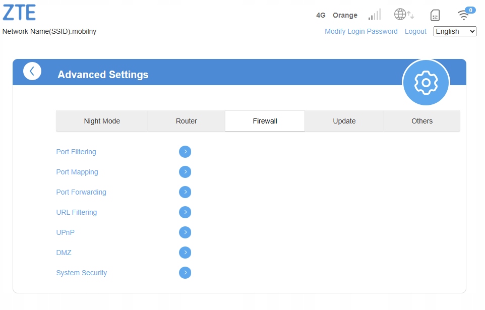Viewport: 485px width, 310px height.
Task: Open the DMZ link
Action: [x=64, y=253]
